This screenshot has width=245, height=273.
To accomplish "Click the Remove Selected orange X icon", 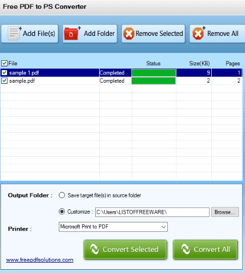I will tap(129, 34).
